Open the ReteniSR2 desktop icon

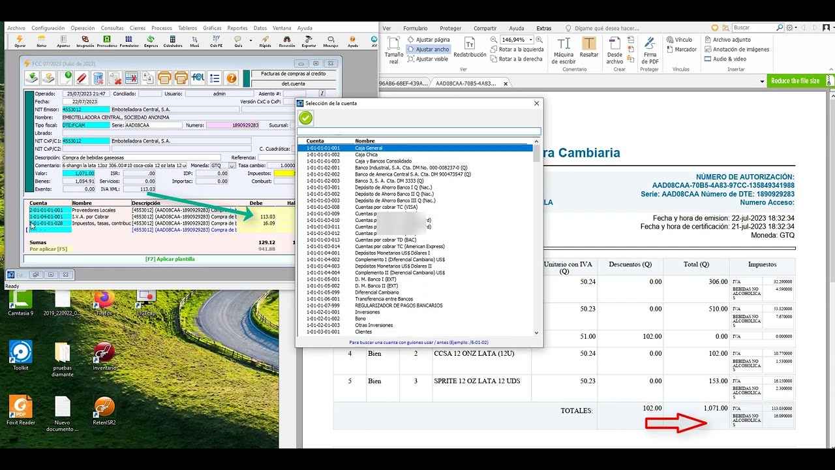pos(104,411)
